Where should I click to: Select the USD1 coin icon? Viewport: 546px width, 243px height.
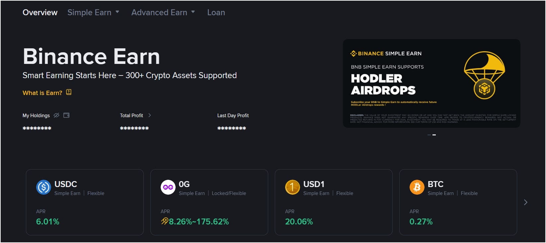point(292,187)
